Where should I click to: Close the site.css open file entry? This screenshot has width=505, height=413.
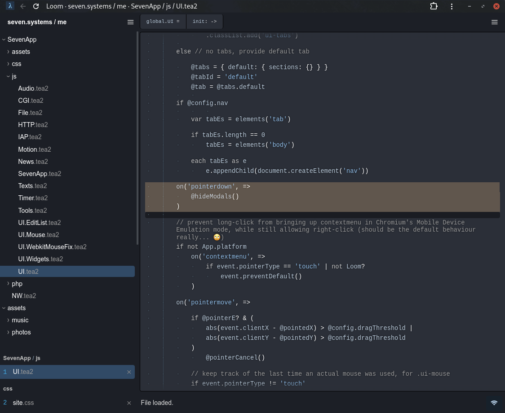pos(129,403)
